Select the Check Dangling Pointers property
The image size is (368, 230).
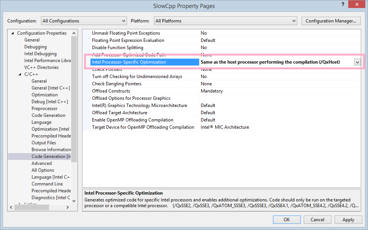tap(117, 84)
